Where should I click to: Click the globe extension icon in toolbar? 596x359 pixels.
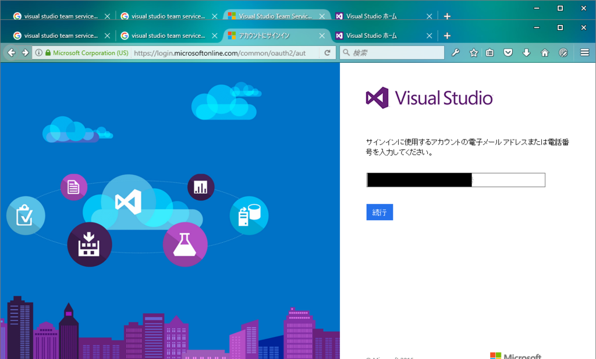click(x=563, y=53)
